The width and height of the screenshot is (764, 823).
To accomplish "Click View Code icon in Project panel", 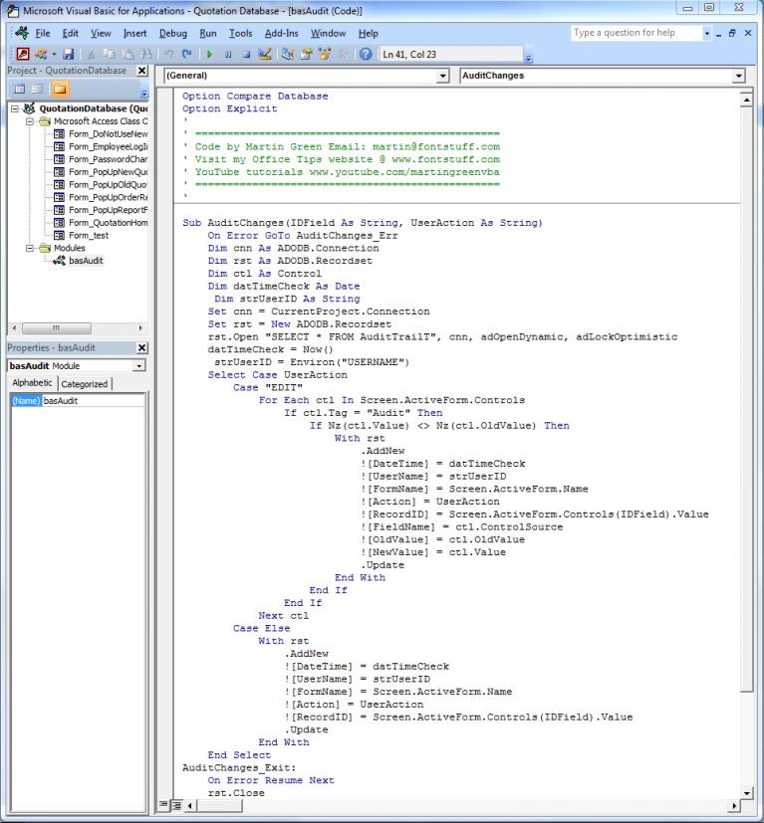I will (x=19, y=90).
